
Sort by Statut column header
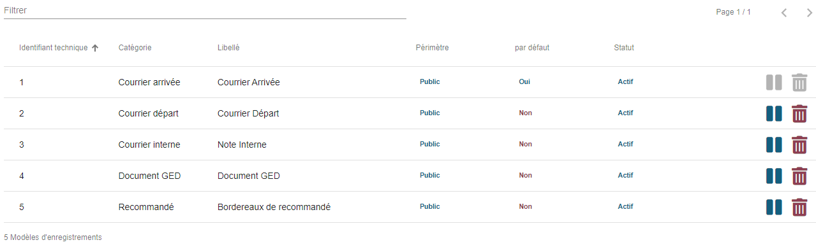(x=624, y=48)
